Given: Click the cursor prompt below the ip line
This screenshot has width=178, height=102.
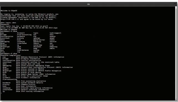Looking at the screenshot, I should tap(1, 93).
